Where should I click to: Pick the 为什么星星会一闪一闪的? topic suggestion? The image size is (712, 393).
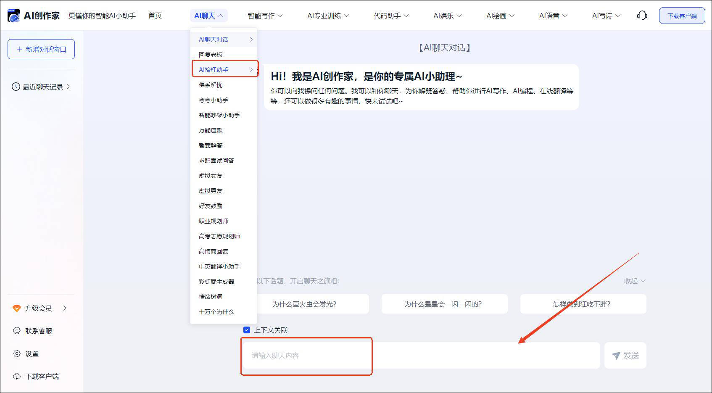pos(444,304)
